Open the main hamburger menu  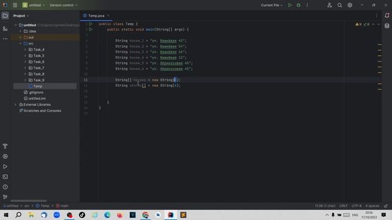(15, 5)
